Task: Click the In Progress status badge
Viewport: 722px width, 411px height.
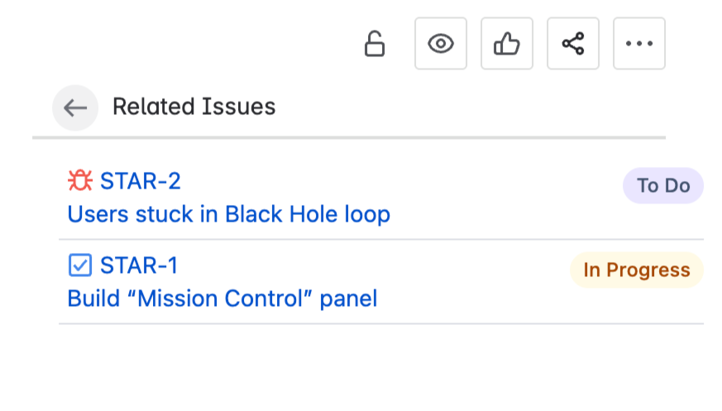Action: [636, 270]
